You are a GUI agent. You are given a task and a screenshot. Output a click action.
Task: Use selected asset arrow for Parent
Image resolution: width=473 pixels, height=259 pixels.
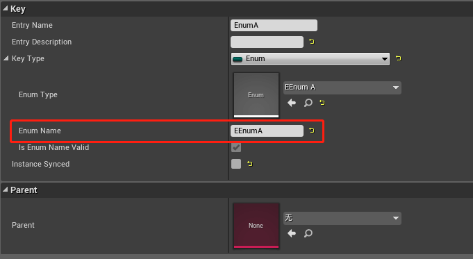point(292,233)
